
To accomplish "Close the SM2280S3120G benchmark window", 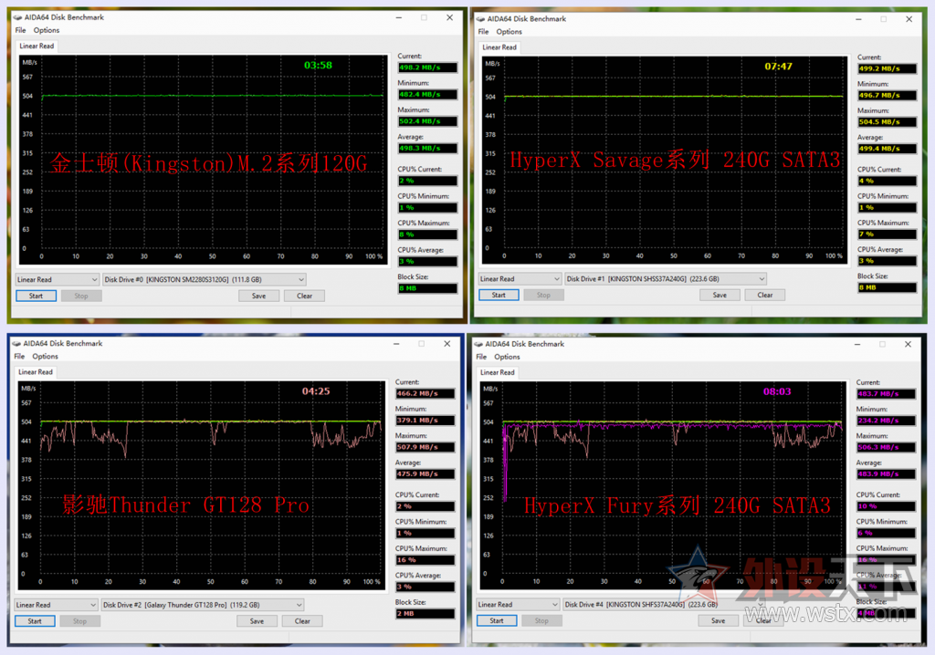I will pyautogui.click(x=449, y=18).
